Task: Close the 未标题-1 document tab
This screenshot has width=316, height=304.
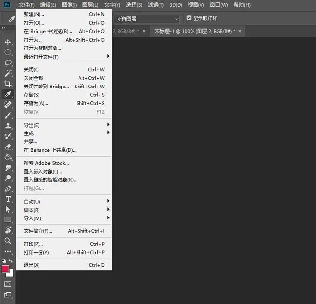Action: [240, 31]
